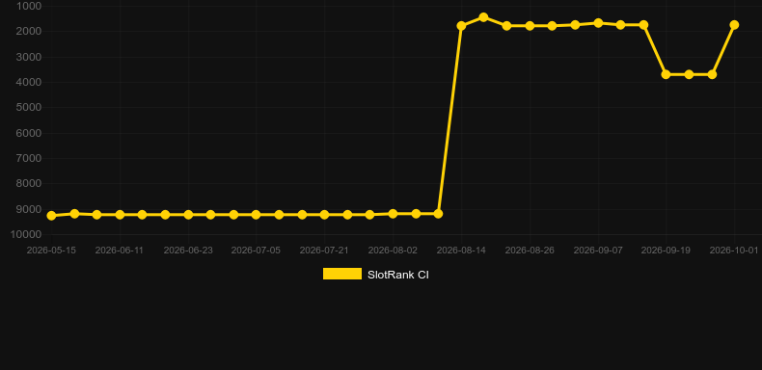Select the final data point at 2026-10-01
Viewport: 762px width, 370px height.
734,25
